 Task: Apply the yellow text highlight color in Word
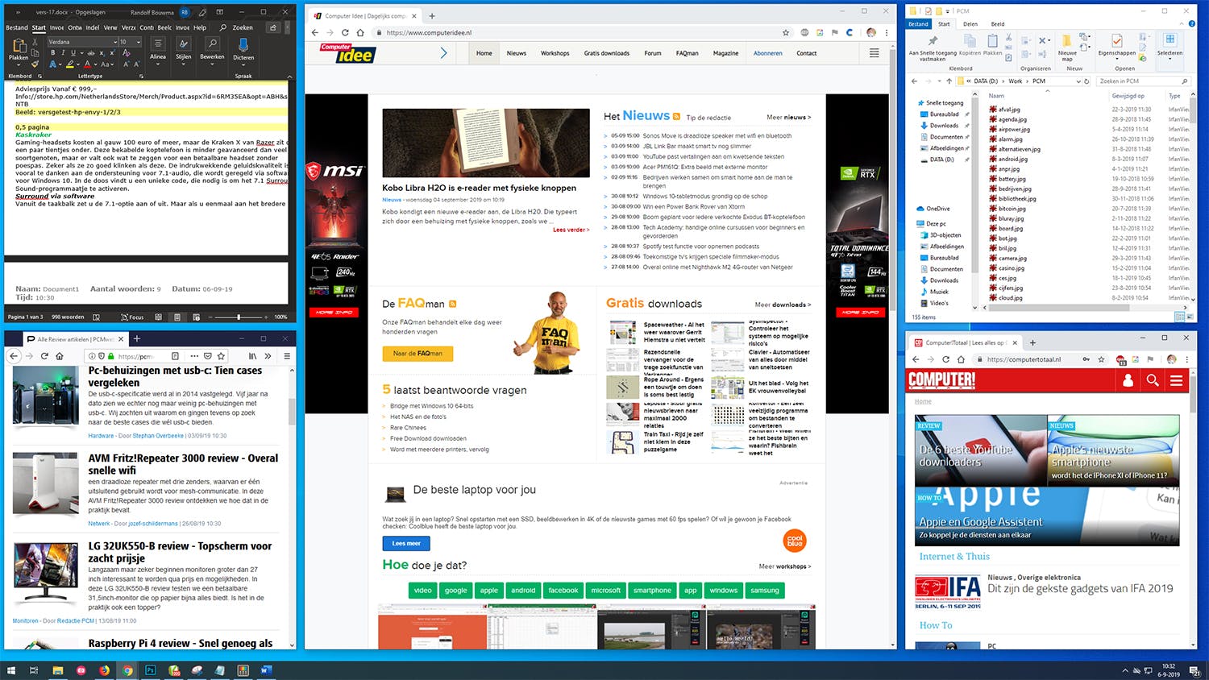point(71,64)
